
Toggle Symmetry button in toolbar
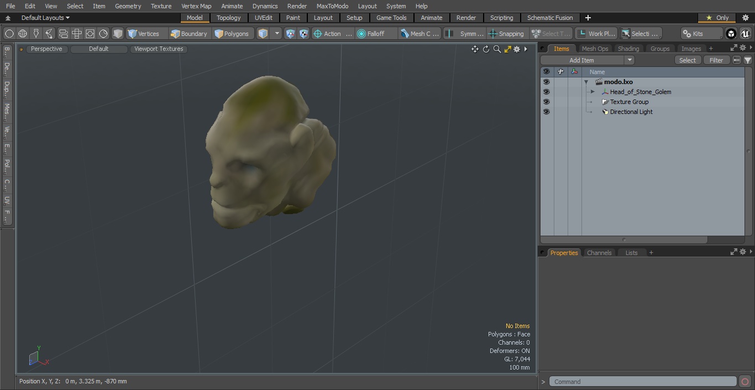click(465, 34)
